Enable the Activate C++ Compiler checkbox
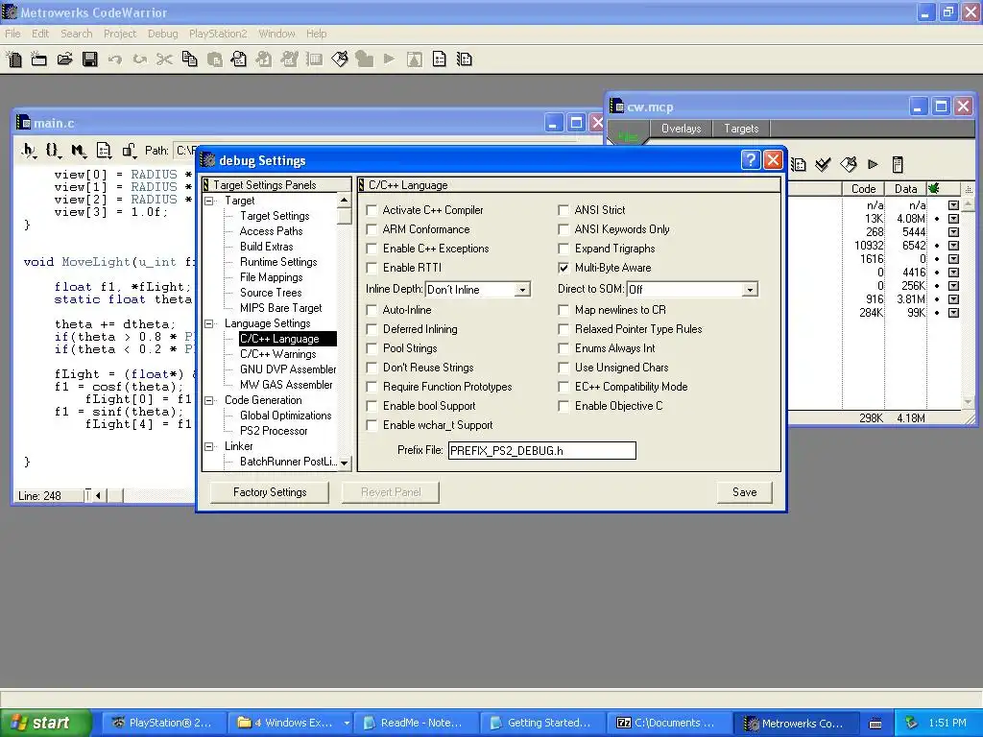Screen dimensions: 983x737 pyautogui.click(x=372, y=210)
